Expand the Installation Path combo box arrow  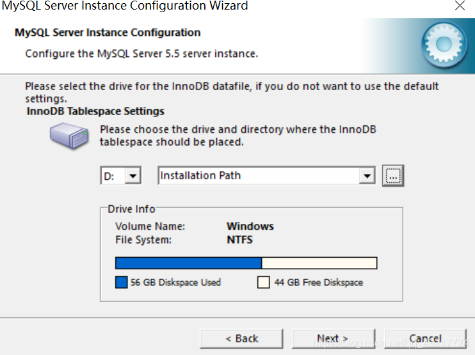pos(367,175)
